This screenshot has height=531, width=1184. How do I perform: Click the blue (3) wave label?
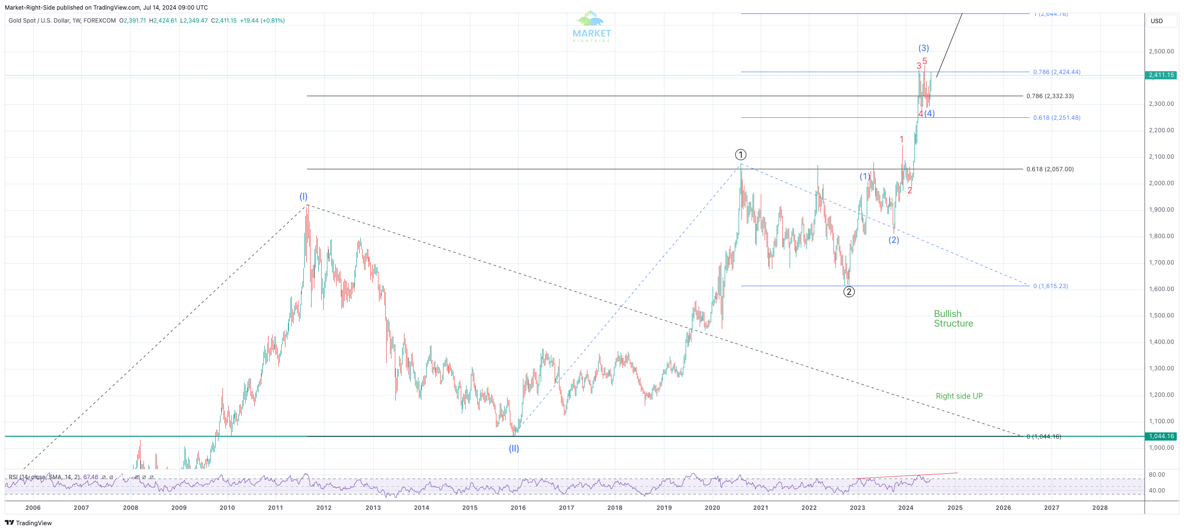pos(924,48)
